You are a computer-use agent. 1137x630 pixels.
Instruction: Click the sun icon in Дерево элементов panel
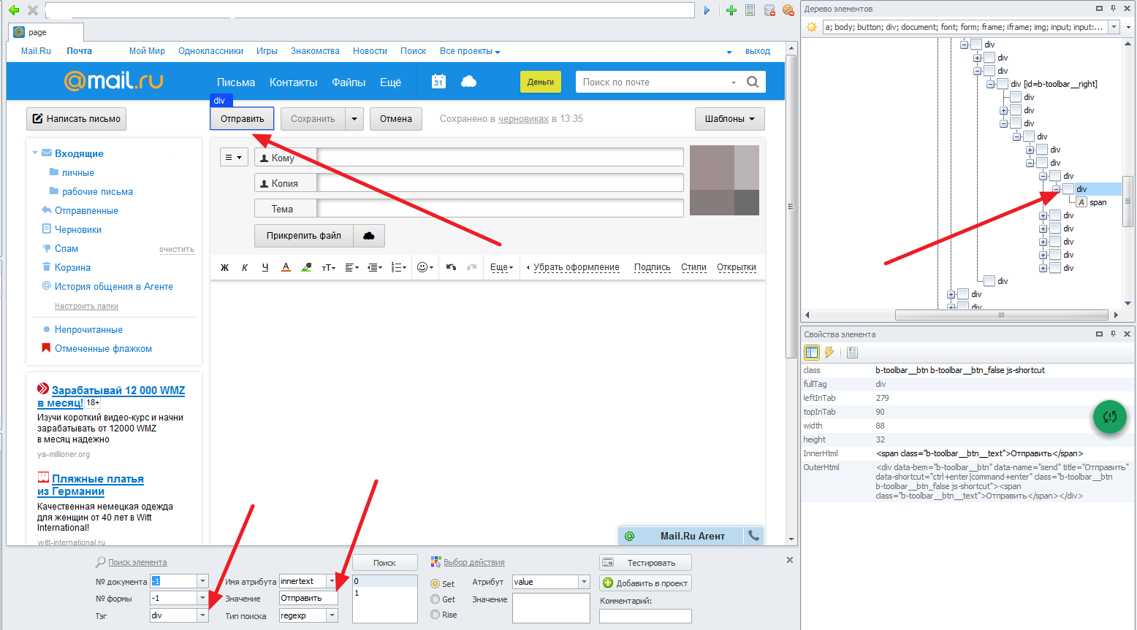click(811, 27)
